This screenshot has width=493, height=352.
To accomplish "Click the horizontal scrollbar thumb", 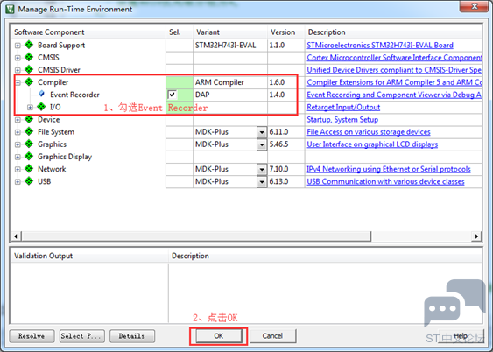I will (196, 236).
